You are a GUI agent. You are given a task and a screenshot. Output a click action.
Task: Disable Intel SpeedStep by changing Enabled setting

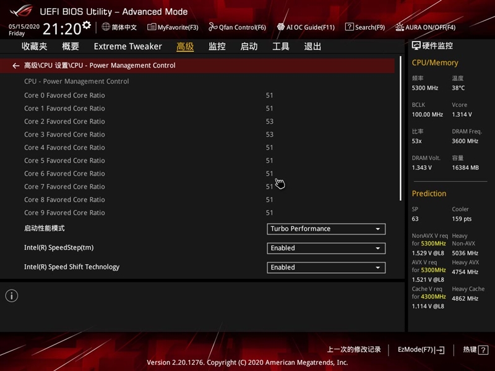click(326, 248)
